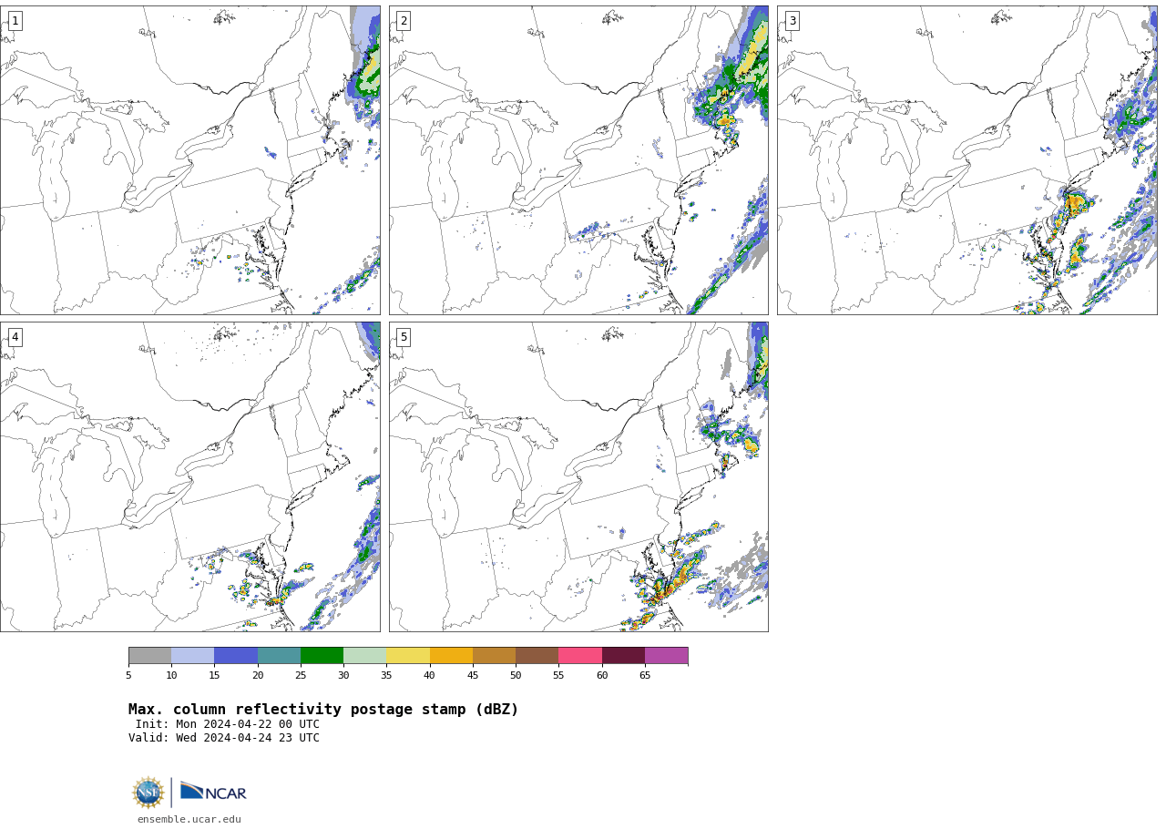Click the colorbar tick label 25

pos(301,675)
